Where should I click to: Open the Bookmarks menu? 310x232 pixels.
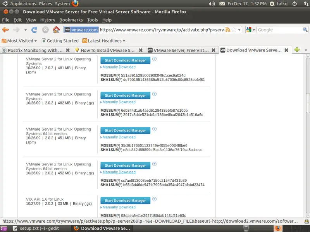pos(71,20)
